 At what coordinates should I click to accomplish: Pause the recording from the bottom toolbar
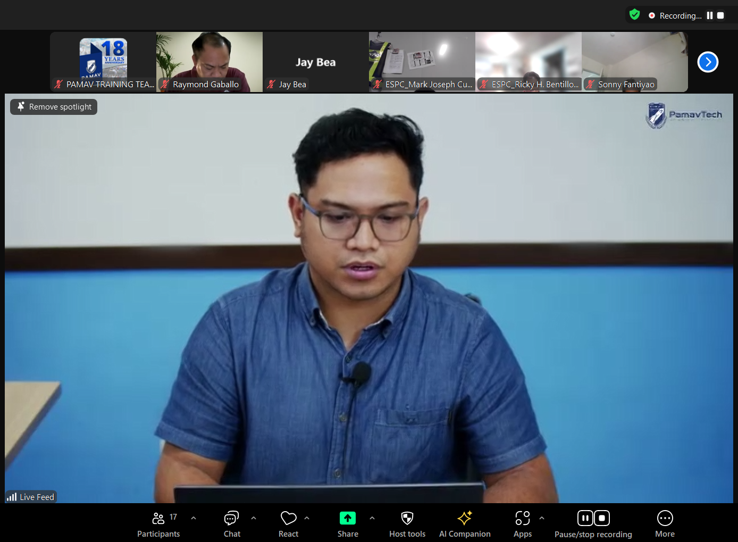tap(585, 518)
